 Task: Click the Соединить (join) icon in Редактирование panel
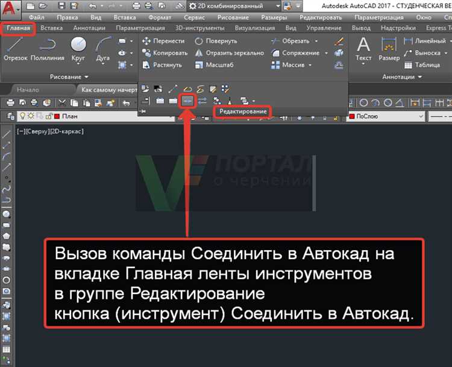[187, 101]
